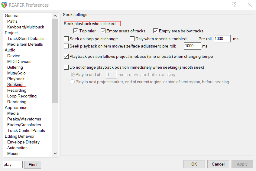
Task: Pin the Preferences window open
Action: 234,5
